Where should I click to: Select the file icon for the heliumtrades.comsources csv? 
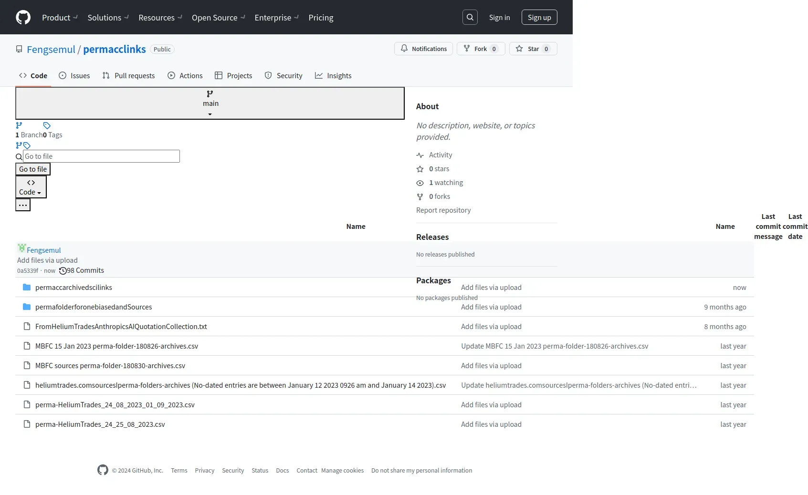27,385
